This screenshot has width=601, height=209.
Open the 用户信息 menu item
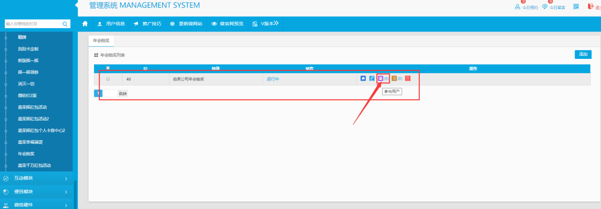coord(111,23)
